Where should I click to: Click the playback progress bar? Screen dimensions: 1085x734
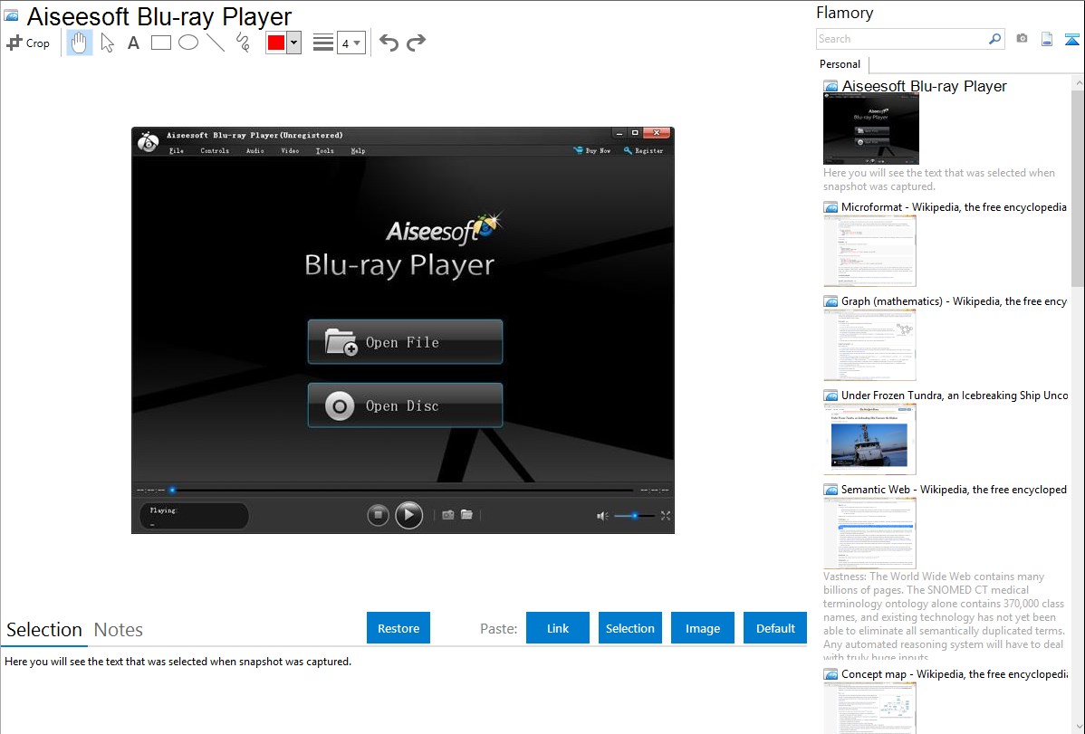[x=401, y=490]
